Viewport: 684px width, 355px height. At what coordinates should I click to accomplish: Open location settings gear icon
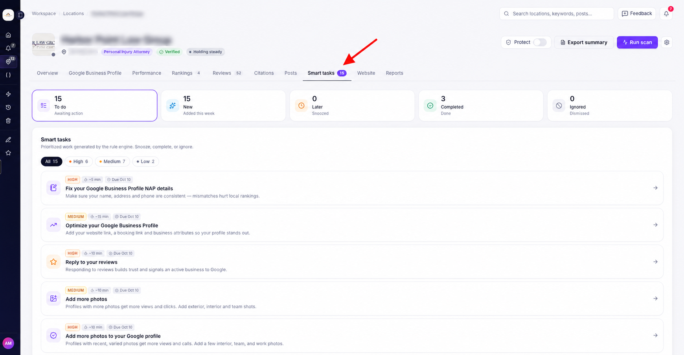pos(667,42)
